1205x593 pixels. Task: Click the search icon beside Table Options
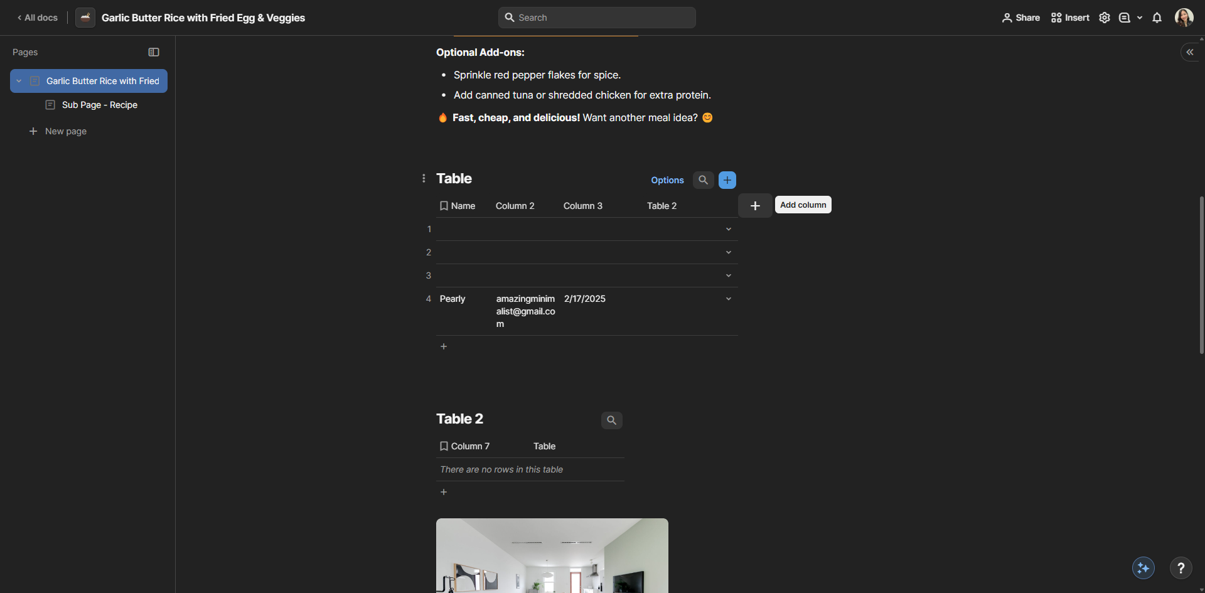point(703,180)
